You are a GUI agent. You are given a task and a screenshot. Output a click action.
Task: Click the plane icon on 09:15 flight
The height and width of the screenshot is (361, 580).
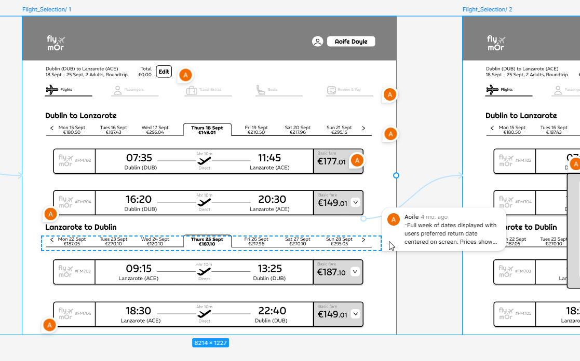pyautogui.click(x=204, y=272)
